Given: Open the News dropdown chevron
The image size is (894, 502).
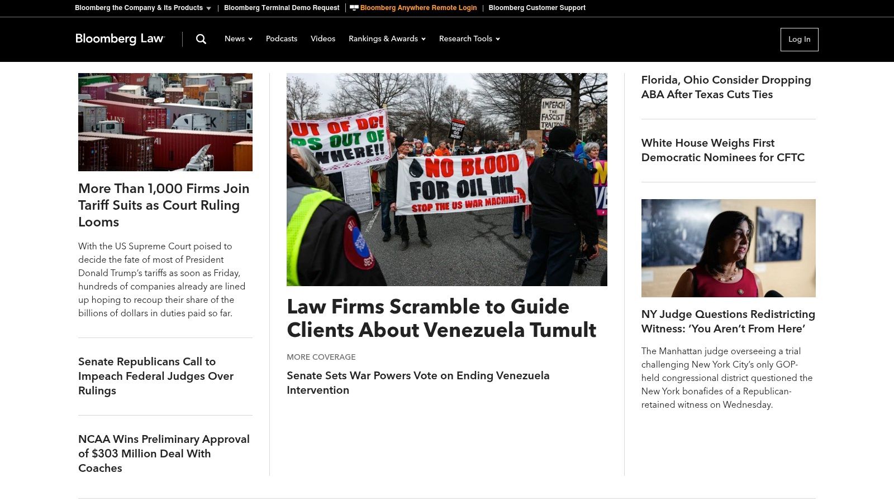Looking at the screenshot, I should pyautogui.click(x=250, y=39).
